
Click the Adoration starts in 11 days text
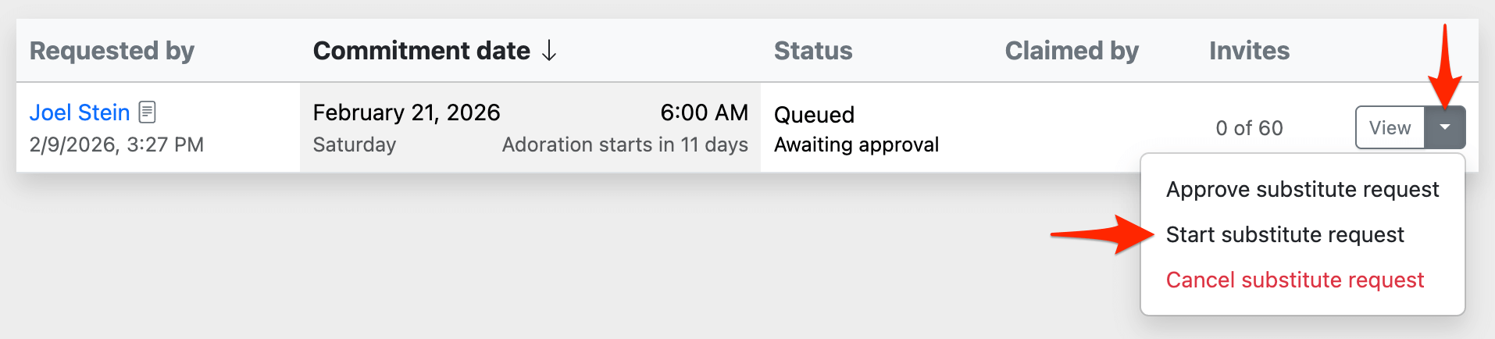(x=625, y=145)
